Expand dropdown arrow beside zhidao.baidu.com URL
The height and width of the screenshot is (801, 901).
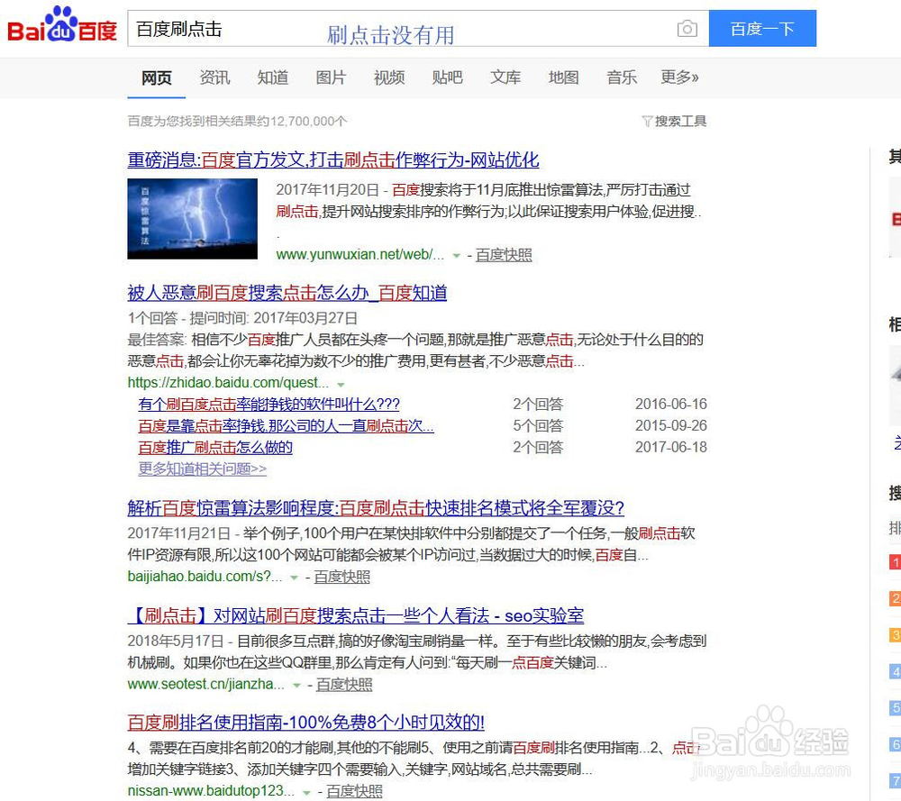(x=341, y=384)
